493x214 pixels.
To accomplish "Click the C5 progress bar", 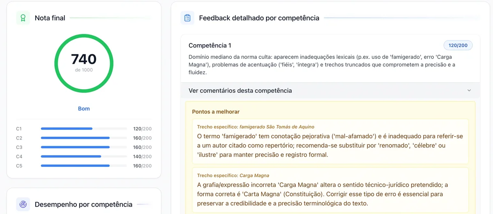I will [84, 166].
